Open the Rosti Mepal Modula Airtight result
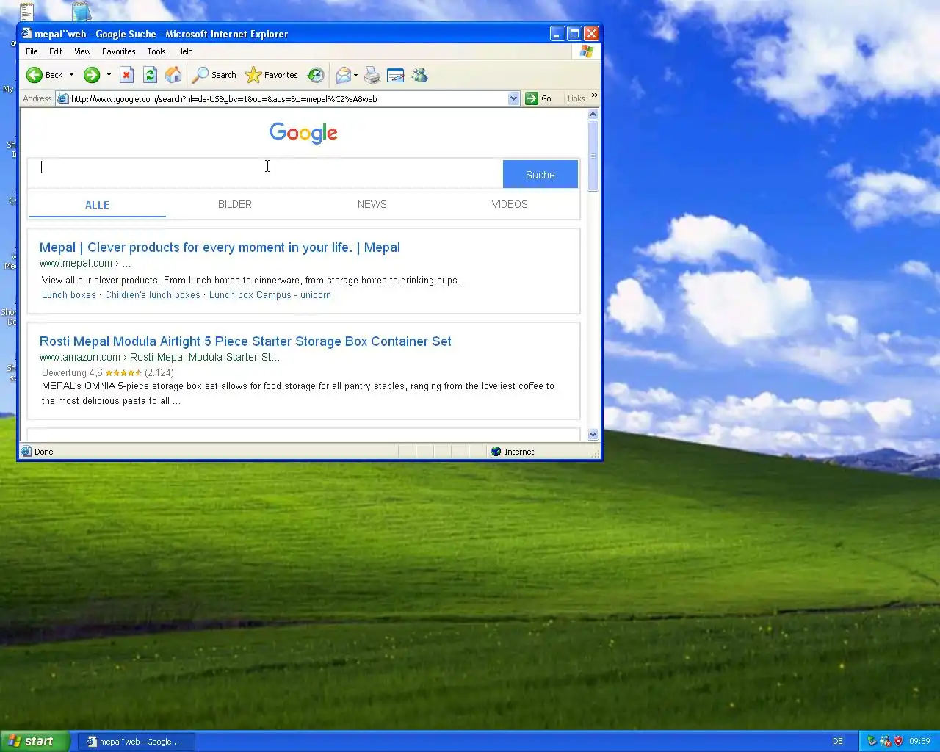Viewport: 940px width, 752px height. (x=245, y=341)
